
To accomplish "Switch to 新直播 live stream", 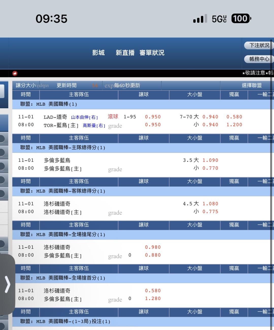I will tap(125, 53).
